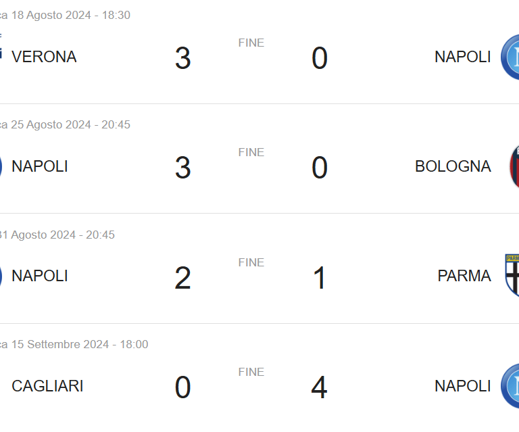Click the Bologna club crest
Screen dimensions: 519x432
pyautogui.click(x=514, y=166)
